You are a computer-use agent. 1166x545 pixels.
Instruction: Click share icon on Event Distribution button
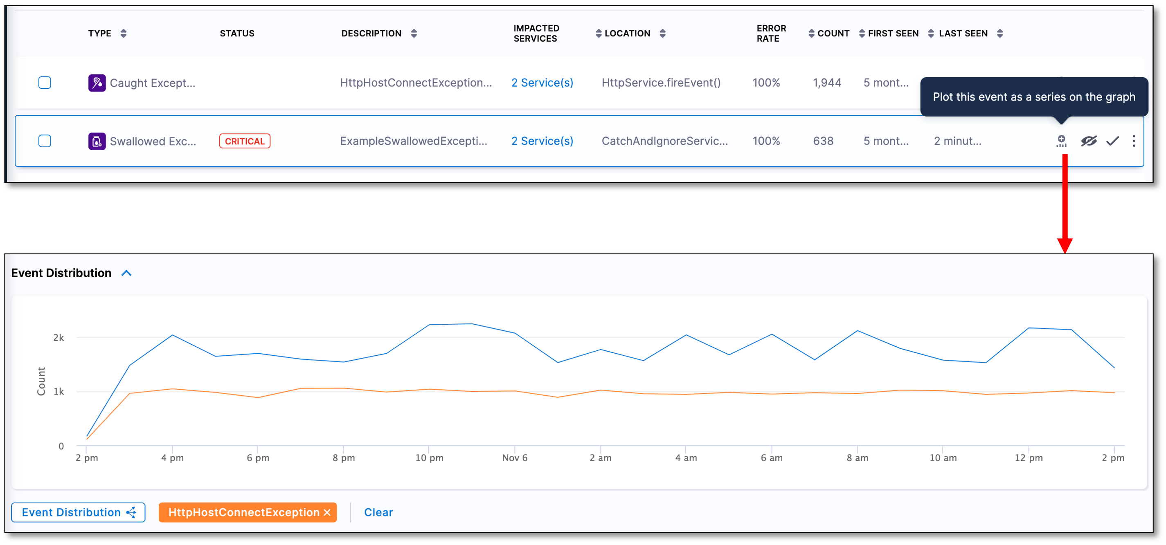click(132, 512)
